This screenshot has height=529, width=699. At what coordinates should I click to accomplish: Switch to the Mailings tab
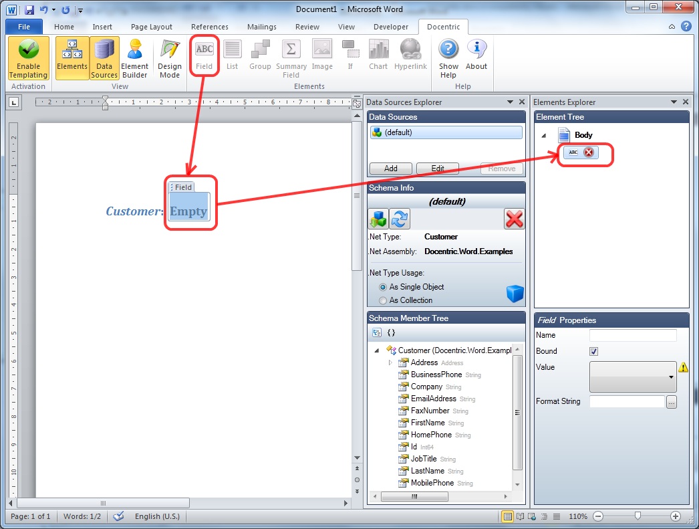click(262, 27)
